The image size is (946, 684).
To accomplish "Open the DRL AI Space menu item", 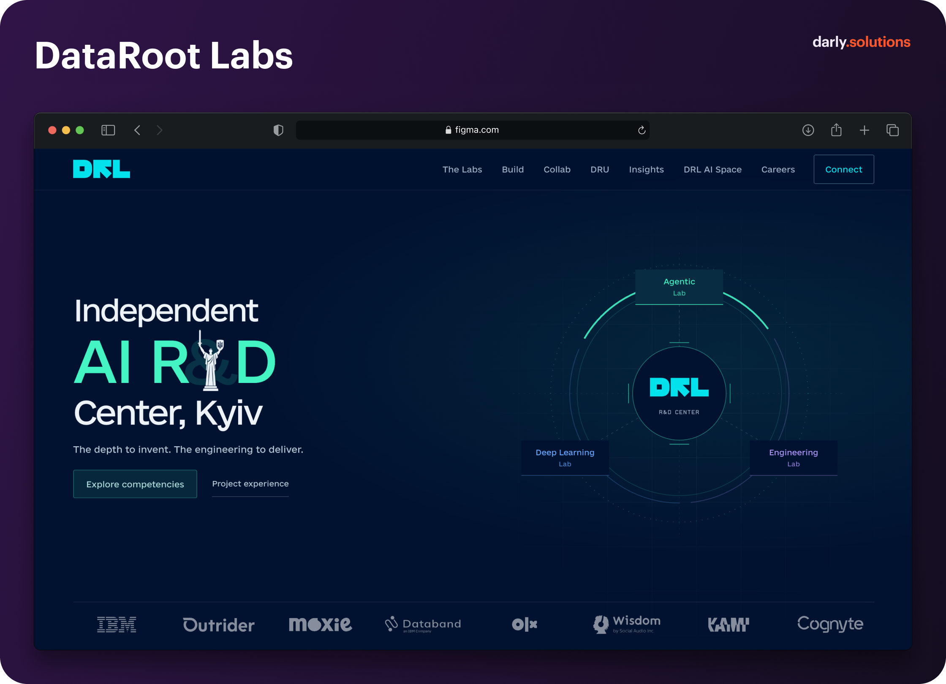I will click(712, 169).
